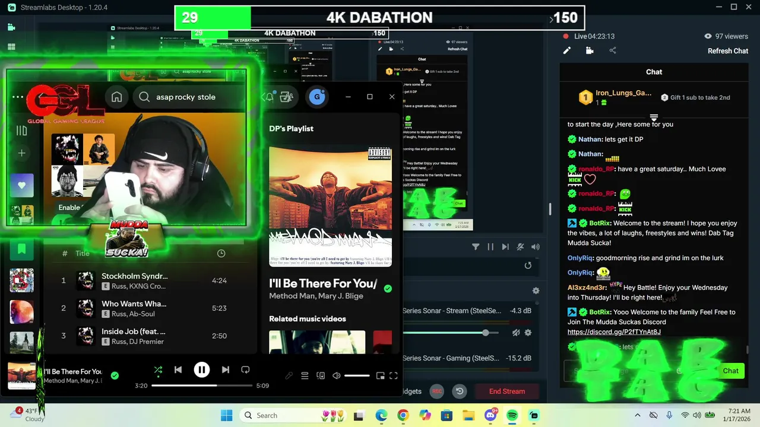This screenshot has width=760, height=427.
Task: Open Sonar Stream source settings gear
Action: coord(528,333)
